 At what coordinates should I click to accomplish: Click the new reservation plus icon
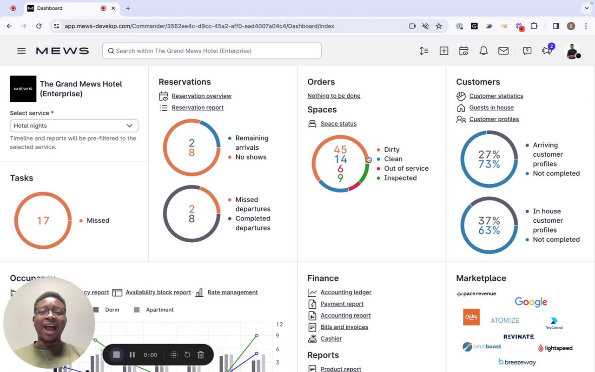[x=444, y=51]
